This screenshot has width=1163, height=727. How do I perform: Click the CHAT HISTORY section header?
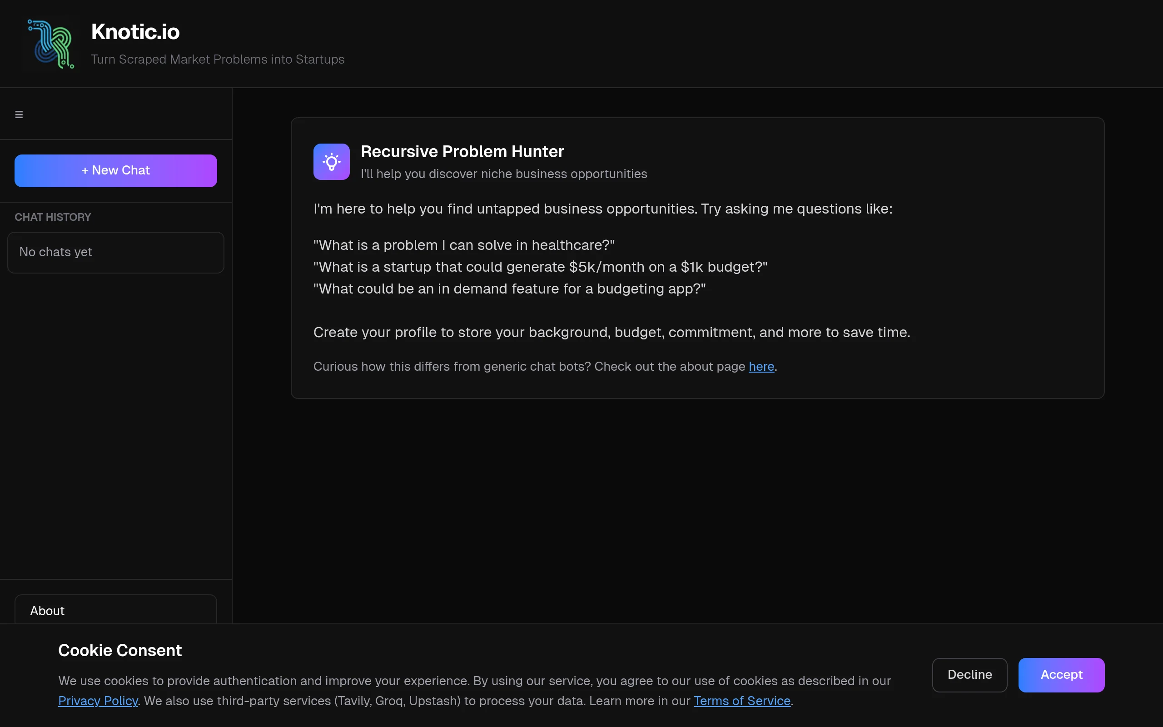click(x=52, y=217)
